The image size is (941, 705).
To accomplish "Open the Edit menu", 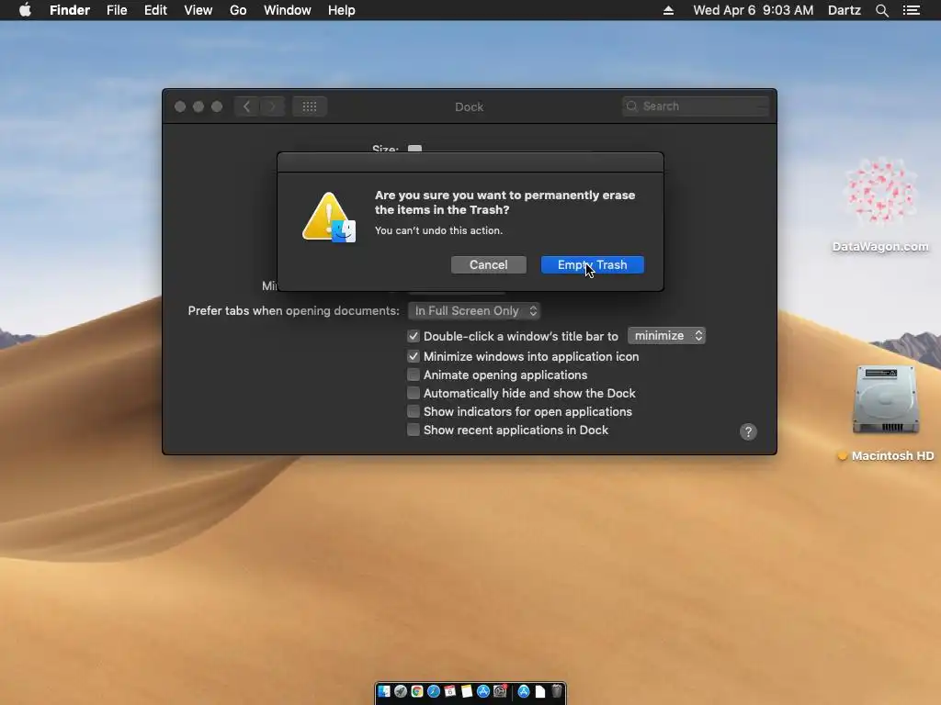I will point(155,10).
